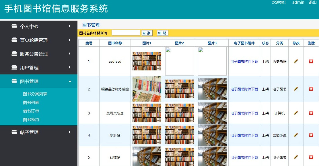Expand the 首页轮播管理 arrow
Screen dimensions: 319x166
[70, 40]
